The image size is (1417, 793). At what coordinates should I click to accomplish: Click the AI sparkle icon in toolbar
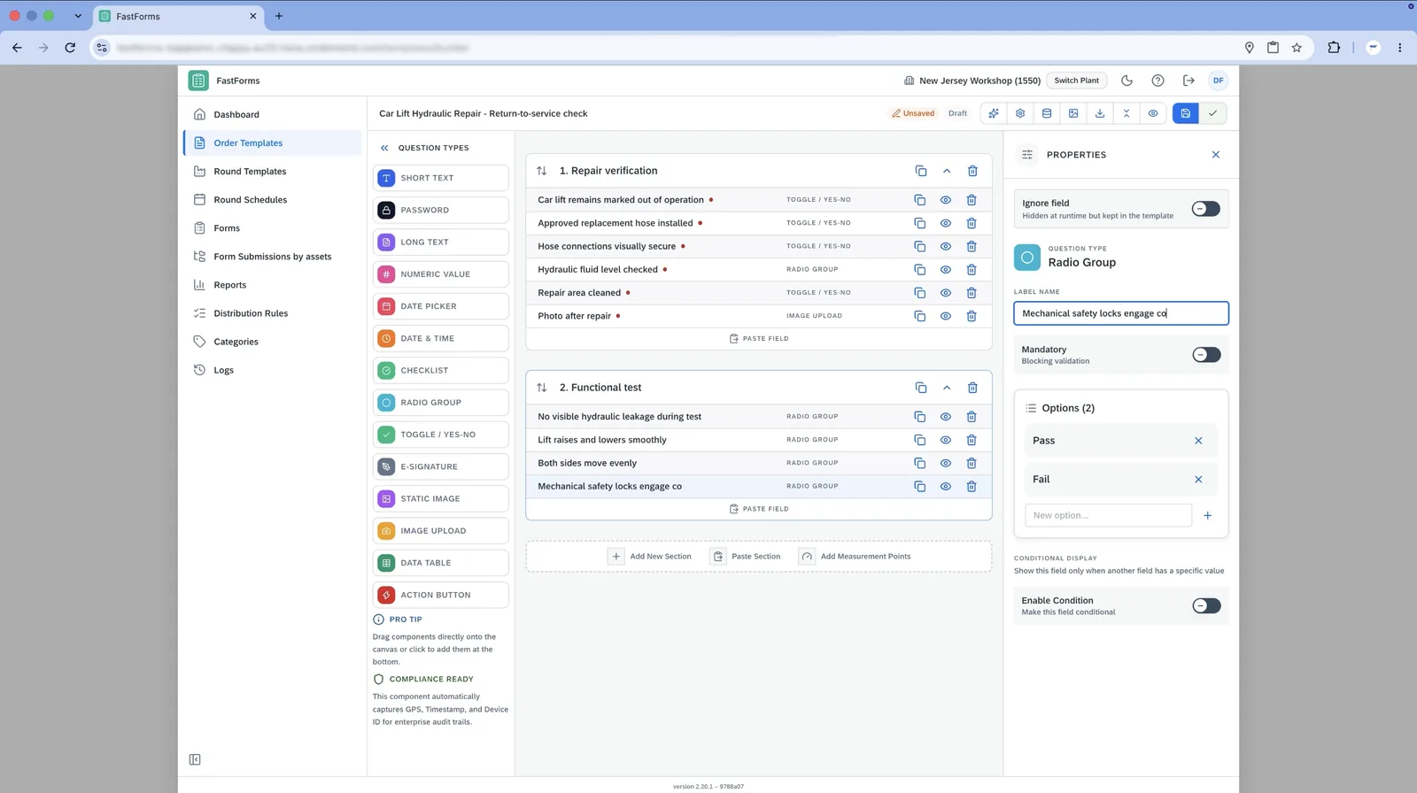point(994,113)
